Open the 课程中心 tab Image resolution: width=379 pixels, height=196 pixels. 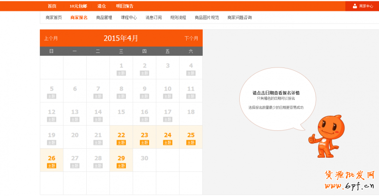[x=129, y=17]
